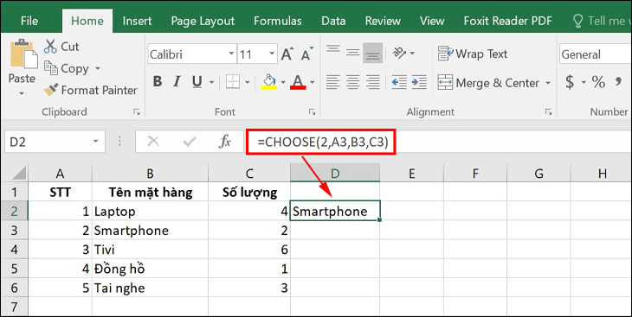Switch to the Formulas tab
The image size is (632, 317).
(x=278, y=21)
